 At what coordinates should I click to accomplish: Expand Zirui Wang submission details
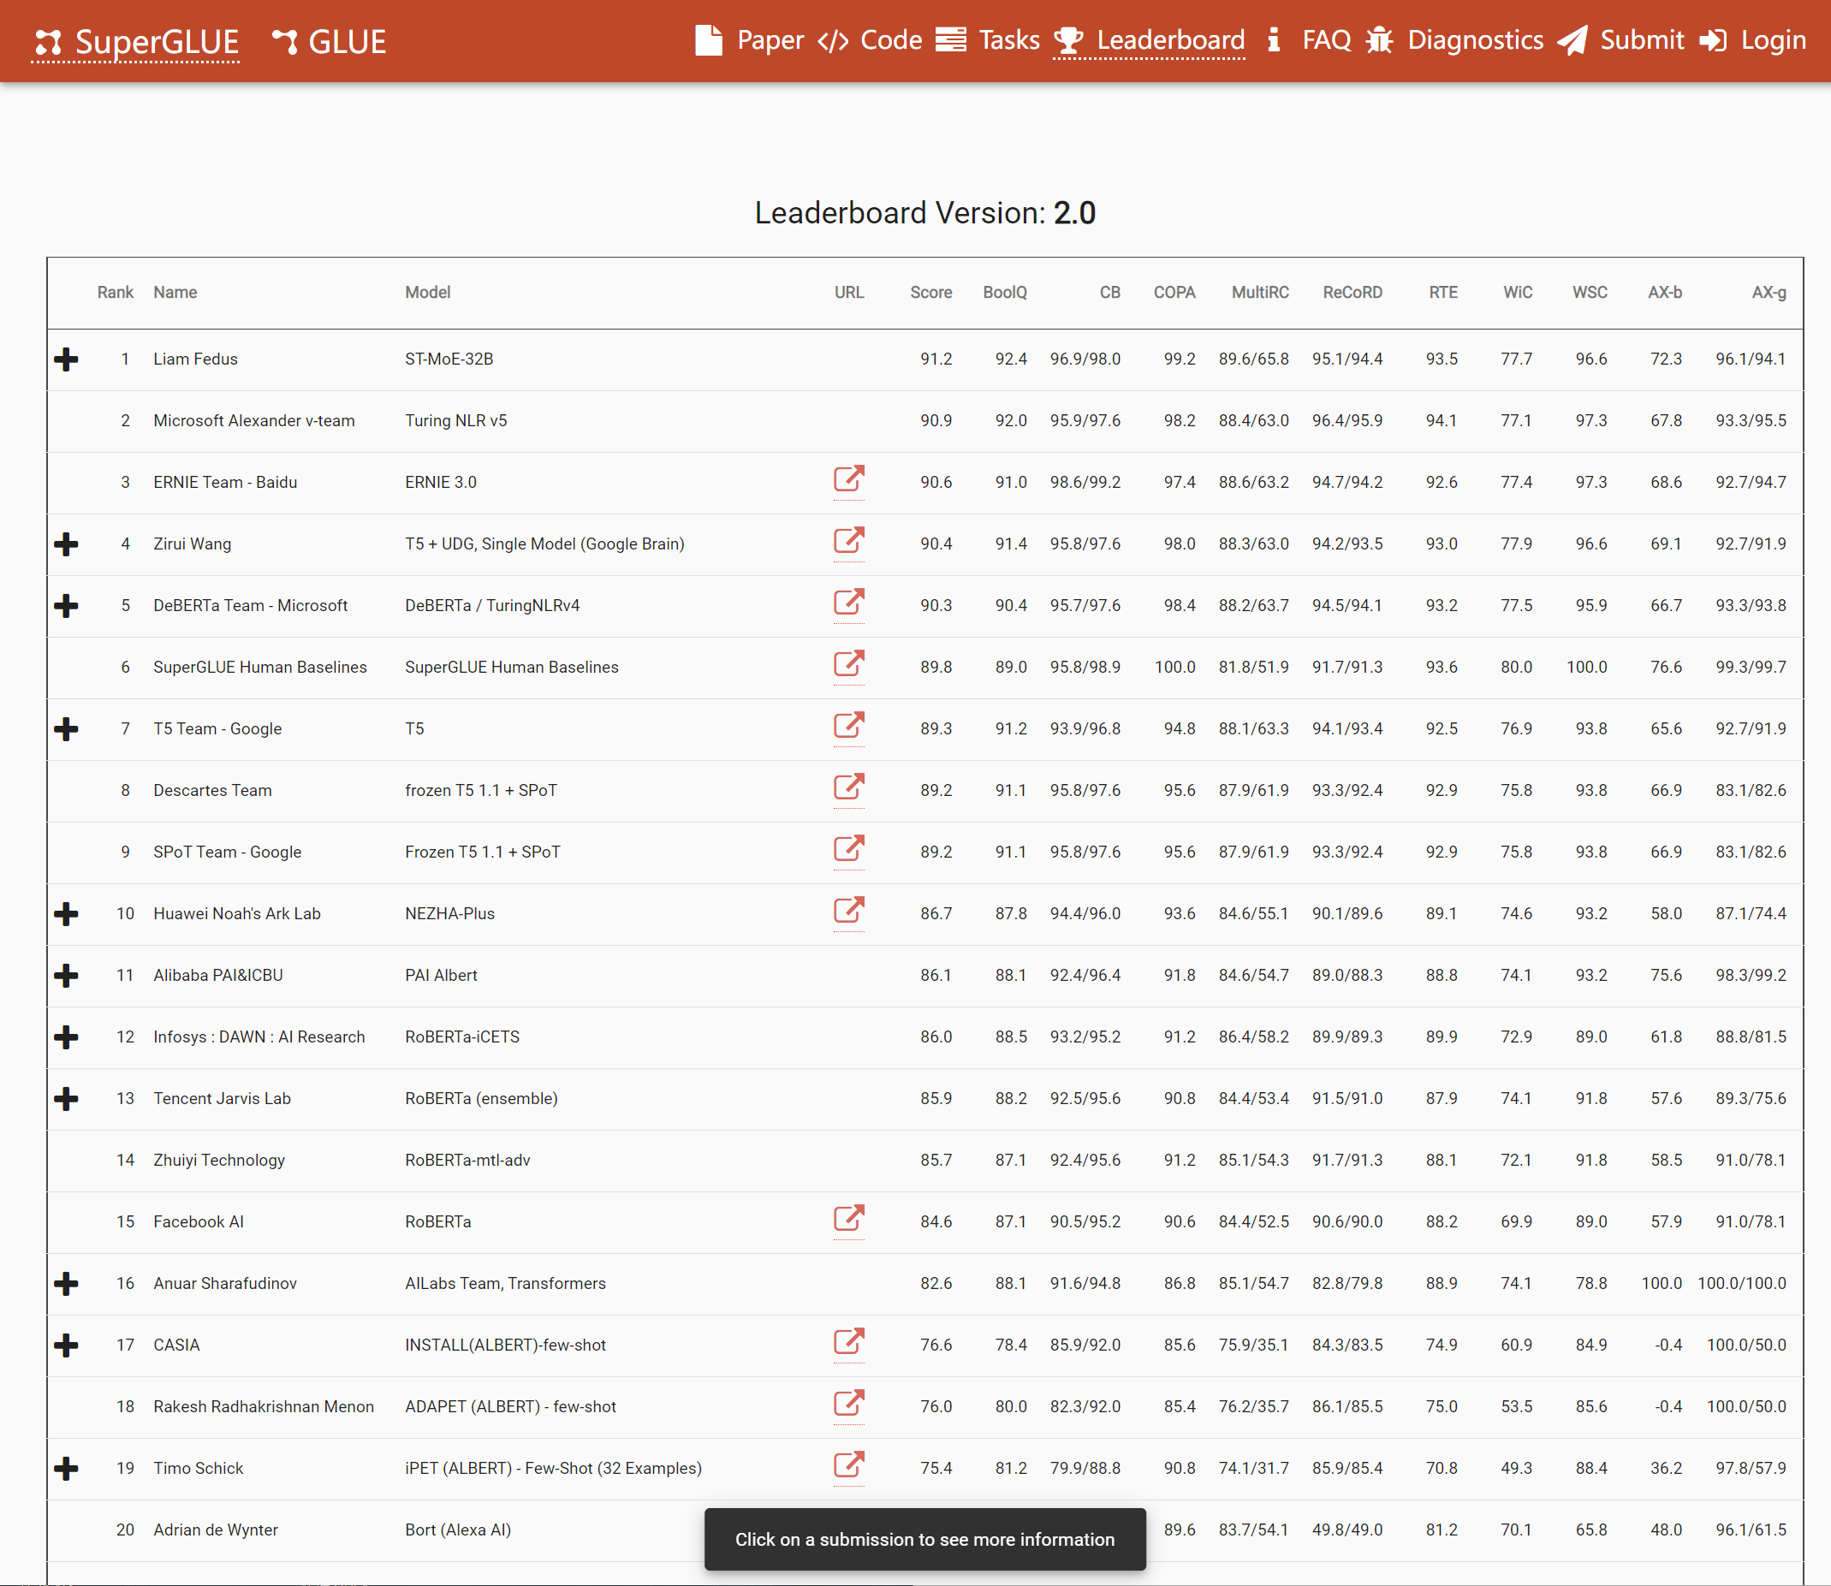(x=67, y=544)
